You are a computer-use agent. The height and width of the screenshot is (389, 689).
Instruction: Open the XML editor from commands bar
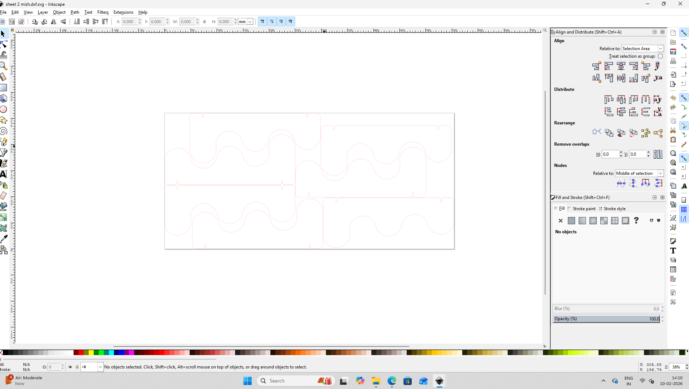673,269
